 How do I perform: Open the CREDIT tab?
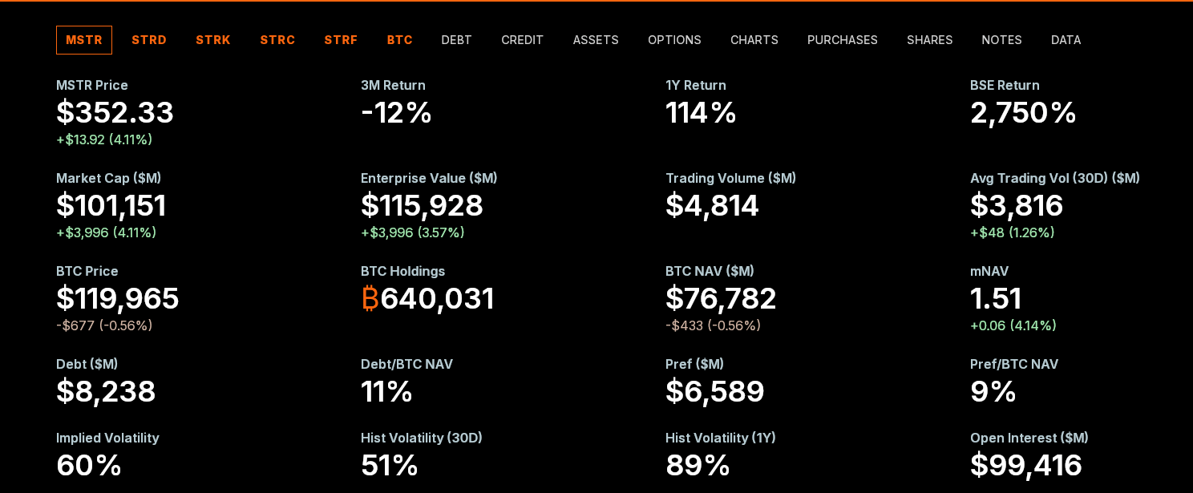tap(522, 40)
